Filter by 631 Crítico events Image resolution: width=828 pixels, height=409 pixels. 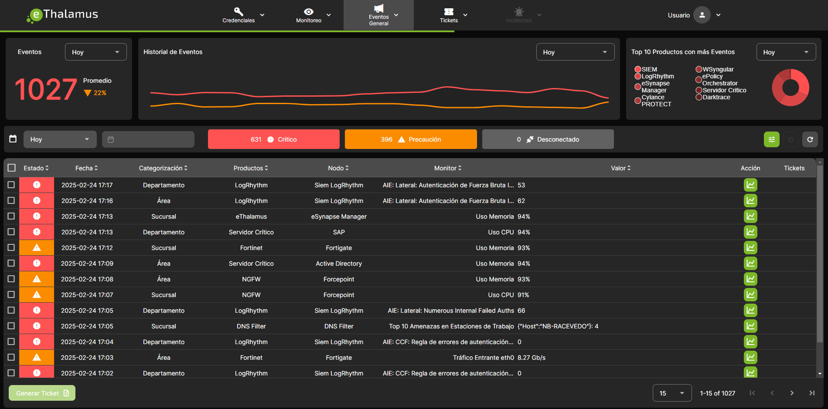(x=274, y=139)
